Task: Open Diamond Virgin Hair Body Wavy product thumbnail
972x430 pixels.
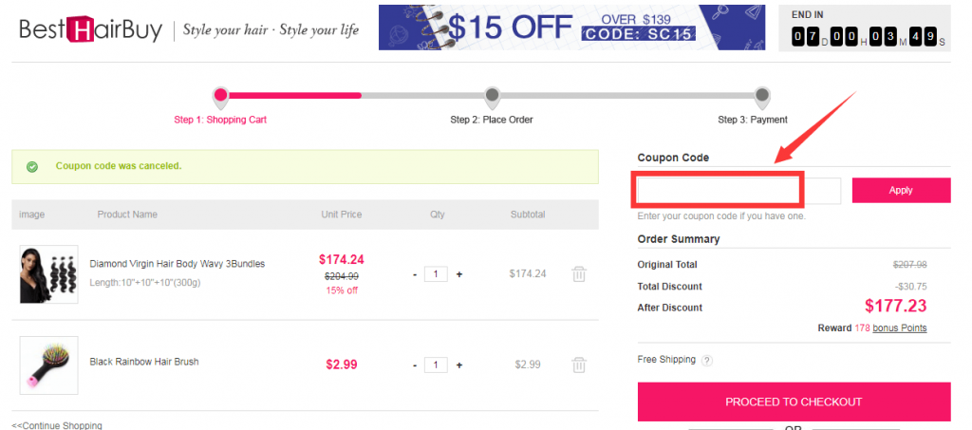Action: (x=49, y=274)
